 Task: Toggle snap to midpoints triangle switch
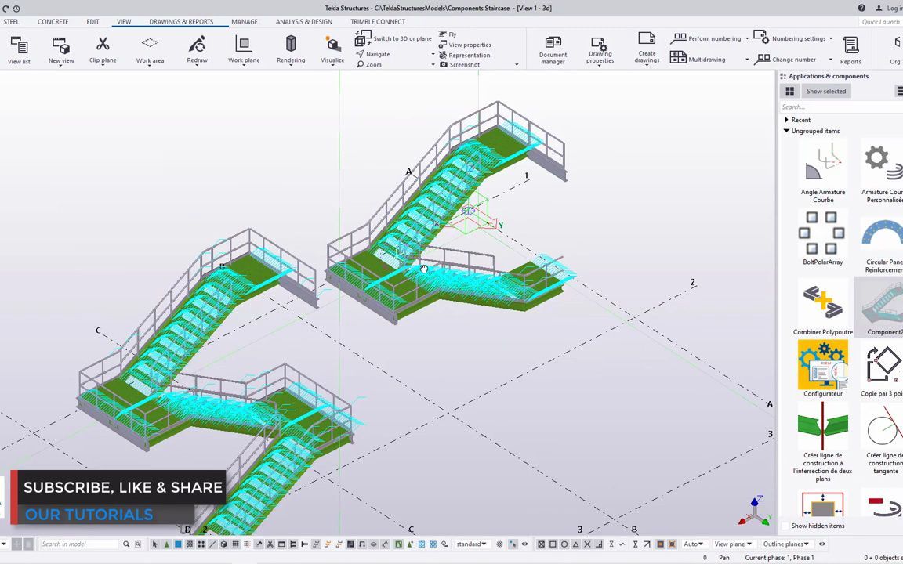tap(576, 544)
